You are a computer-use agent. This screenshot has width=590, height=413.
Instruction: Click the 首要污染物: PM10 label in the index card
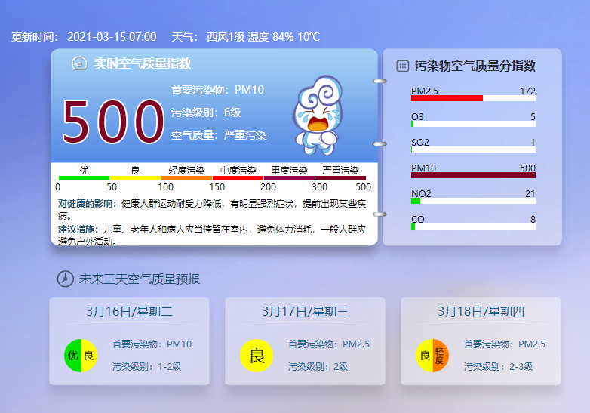coord(217,90)
